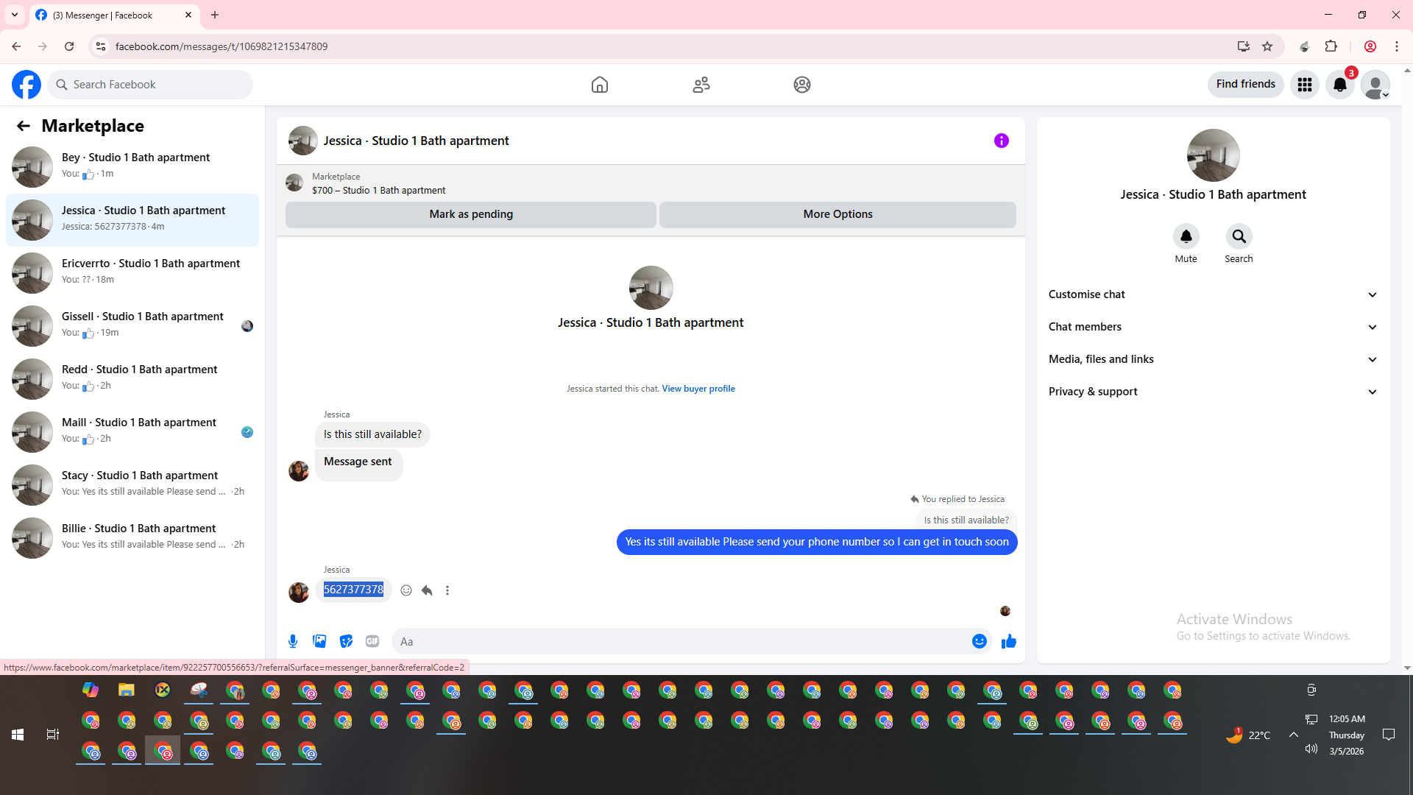The height and width of the screenshot is (795, 1413).
Task: Attach a photo or file
Action: (319, 641)
